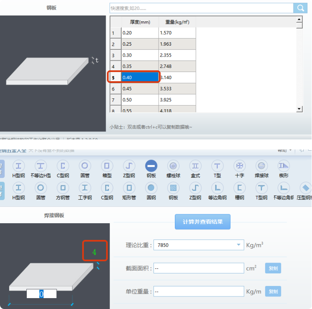312x309 pixels.
Task: Click the 截面面积 result field
Action: [199, 268]
